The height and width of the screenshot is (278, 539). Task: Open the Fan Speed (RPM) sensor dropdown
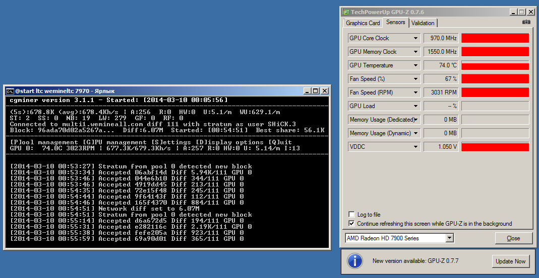pos(415,92)
